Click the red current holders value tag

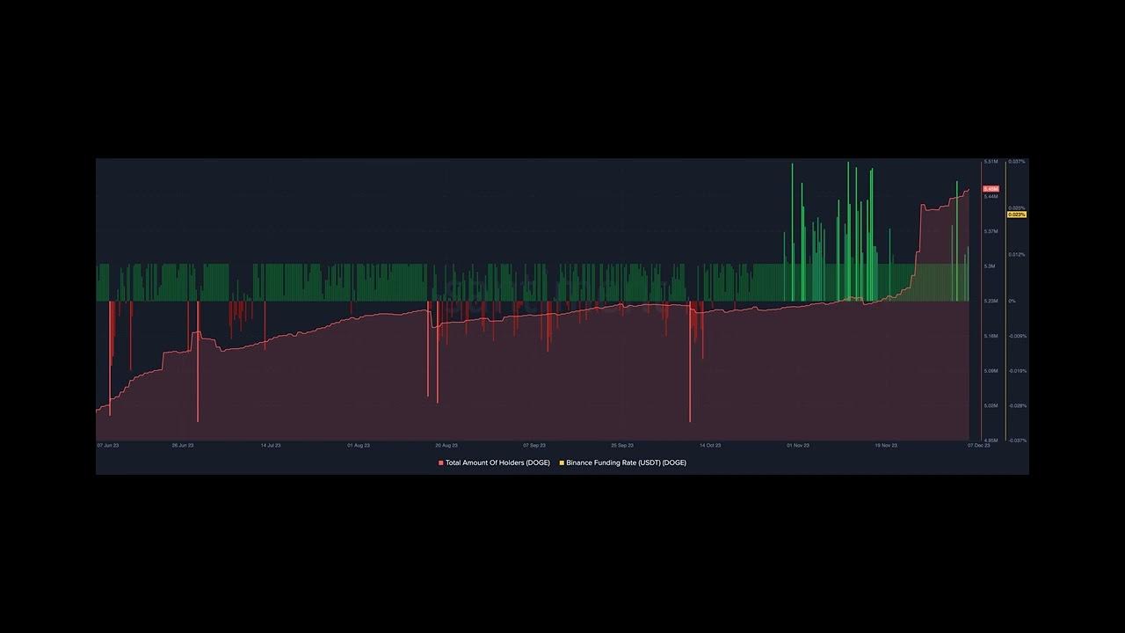(x=991, y=189)
